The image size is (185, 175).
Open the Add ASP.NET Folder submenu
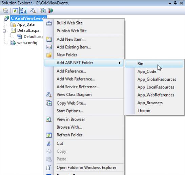tap(84, 63)
